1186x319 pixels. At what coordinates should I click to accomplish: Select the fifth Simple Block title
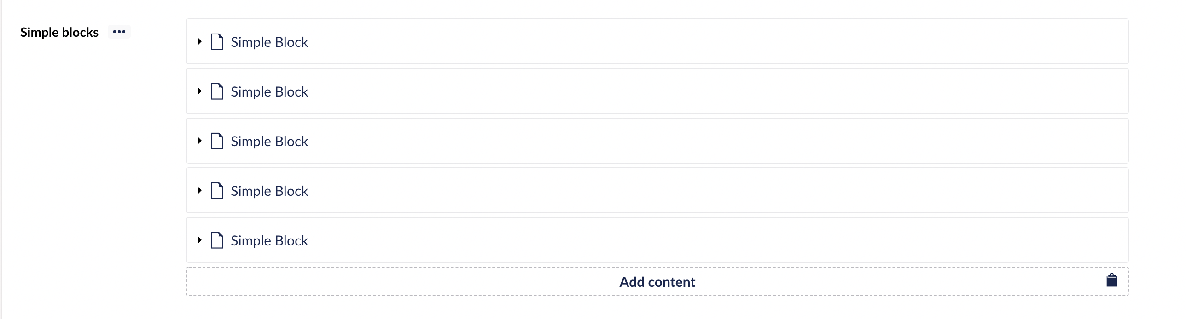(269, 240)
